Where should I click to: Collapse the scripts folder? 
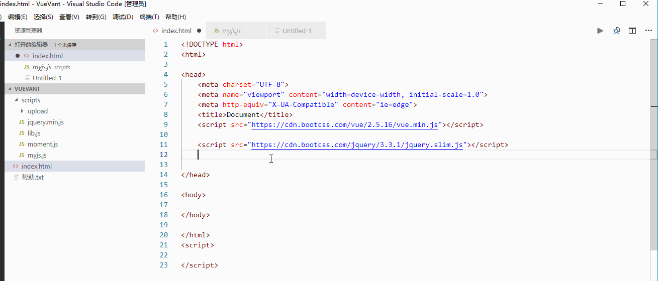pyautogui.click(x=75, y=100)
